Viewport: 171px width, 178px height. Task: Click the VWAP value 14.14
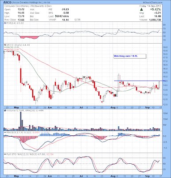pyautogui.click(x=66, y=20)
